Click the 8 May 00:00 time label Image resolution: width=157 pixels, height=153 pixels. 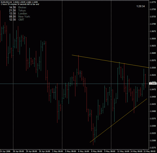click(x=97, y=151)
